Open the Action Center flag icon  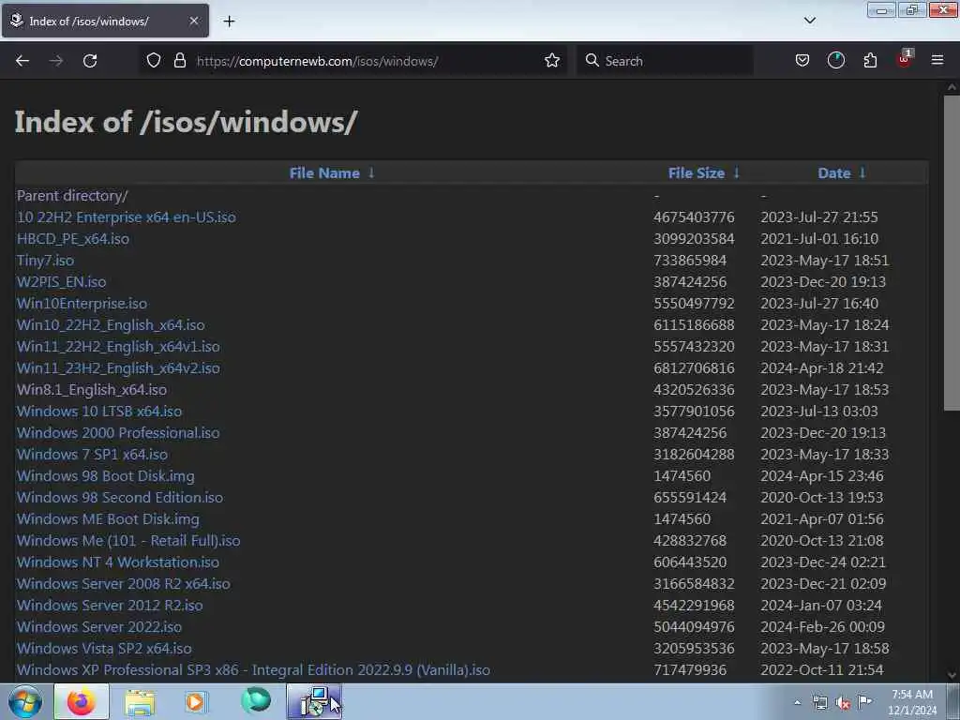tap(865, 701)
